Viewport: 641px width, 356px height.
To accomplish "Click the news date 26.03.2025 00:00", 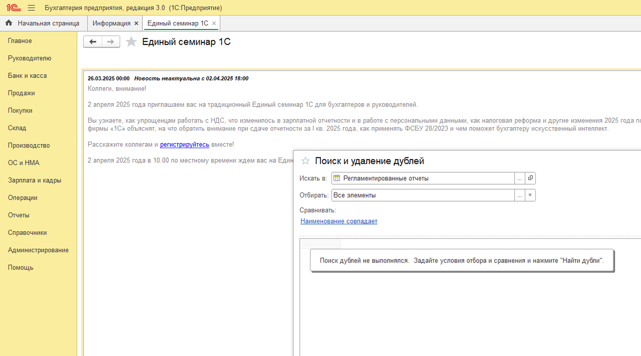I will pyautogui.click(x=109, y=79).
